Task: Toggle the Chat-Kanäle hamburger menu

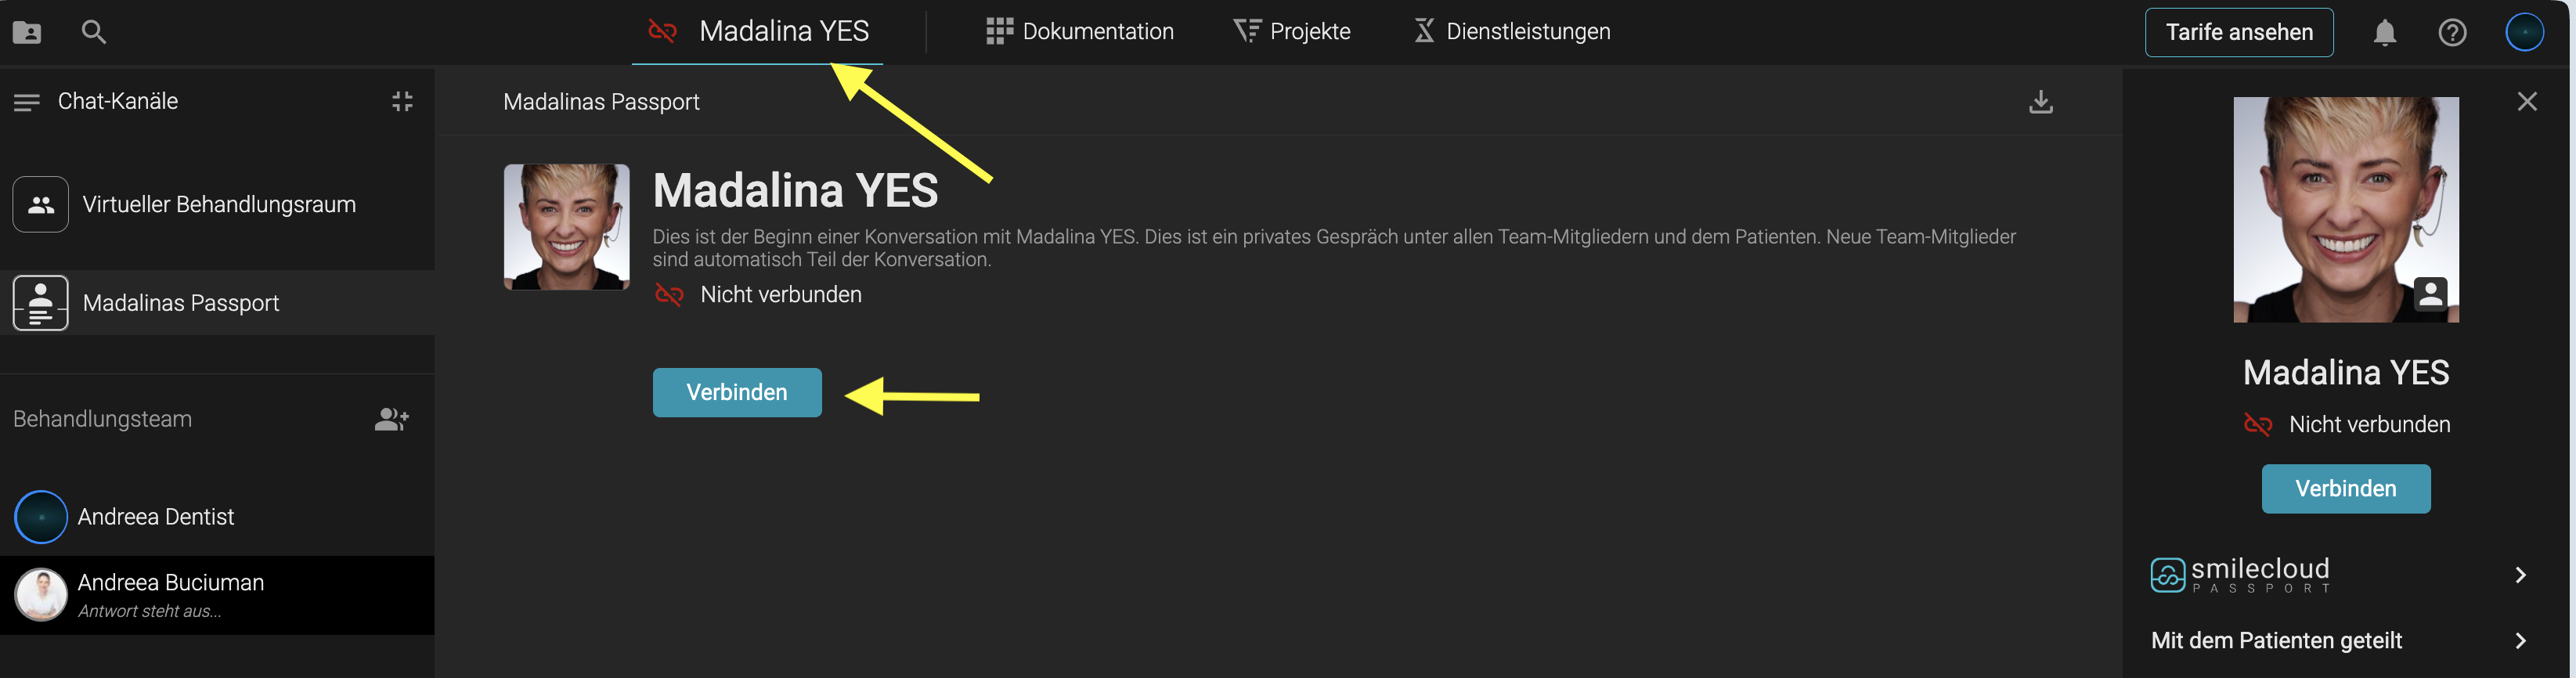Action: tap(27, 102)
